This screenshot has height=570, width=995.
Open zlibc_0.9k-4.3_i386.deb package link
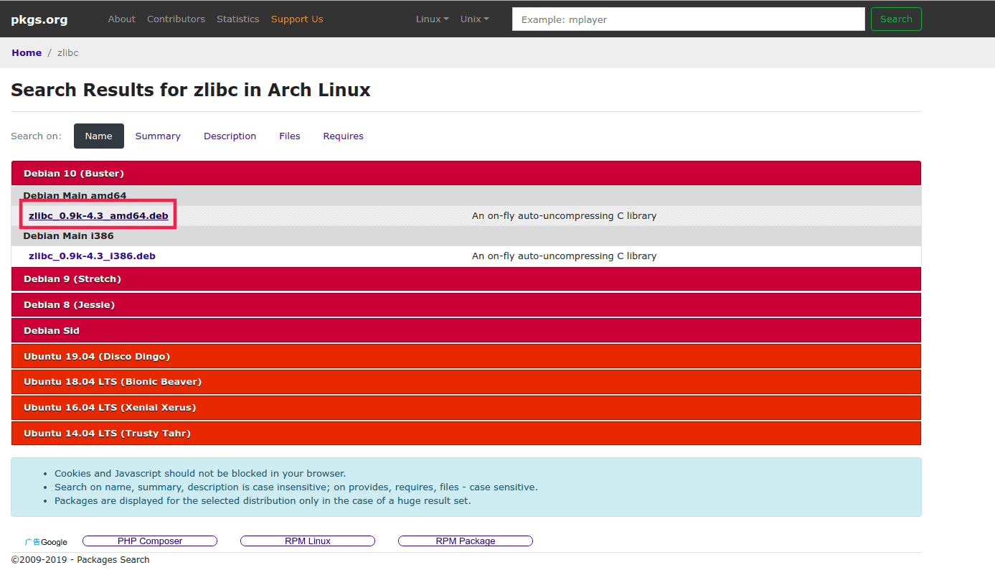[x=92, y=256]
